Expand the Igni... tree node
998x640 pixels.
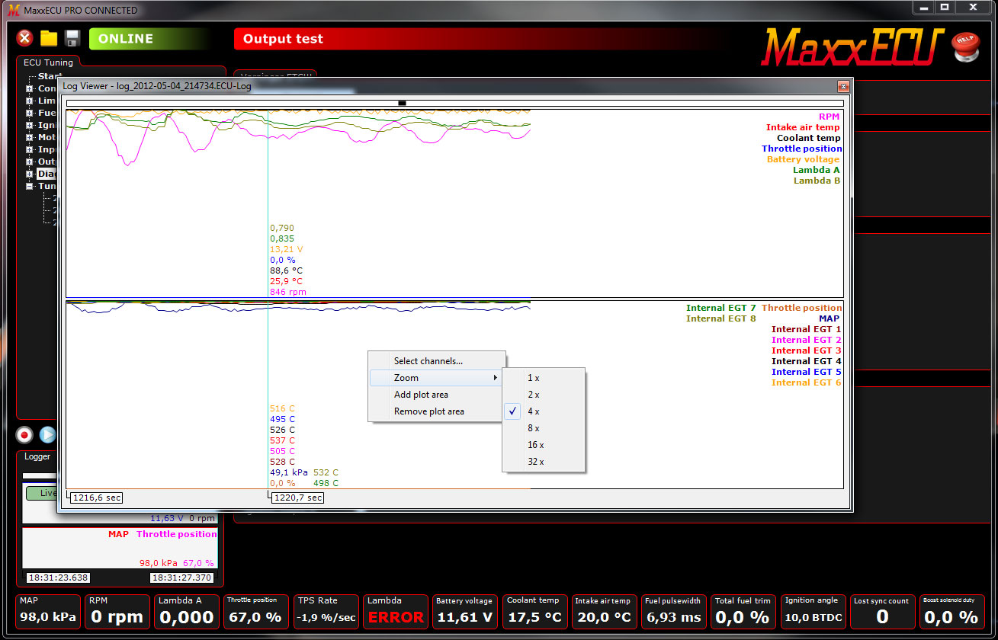click(29, 125)
